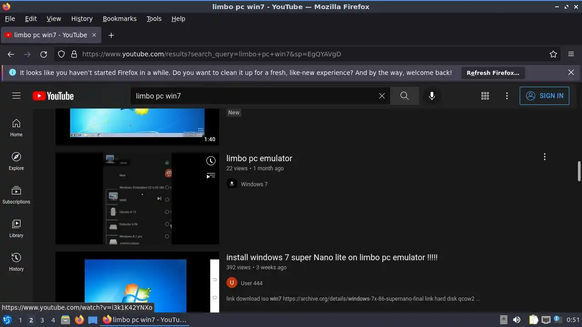Switch to workspace 1 in taskbar

(x=20, y=320)
